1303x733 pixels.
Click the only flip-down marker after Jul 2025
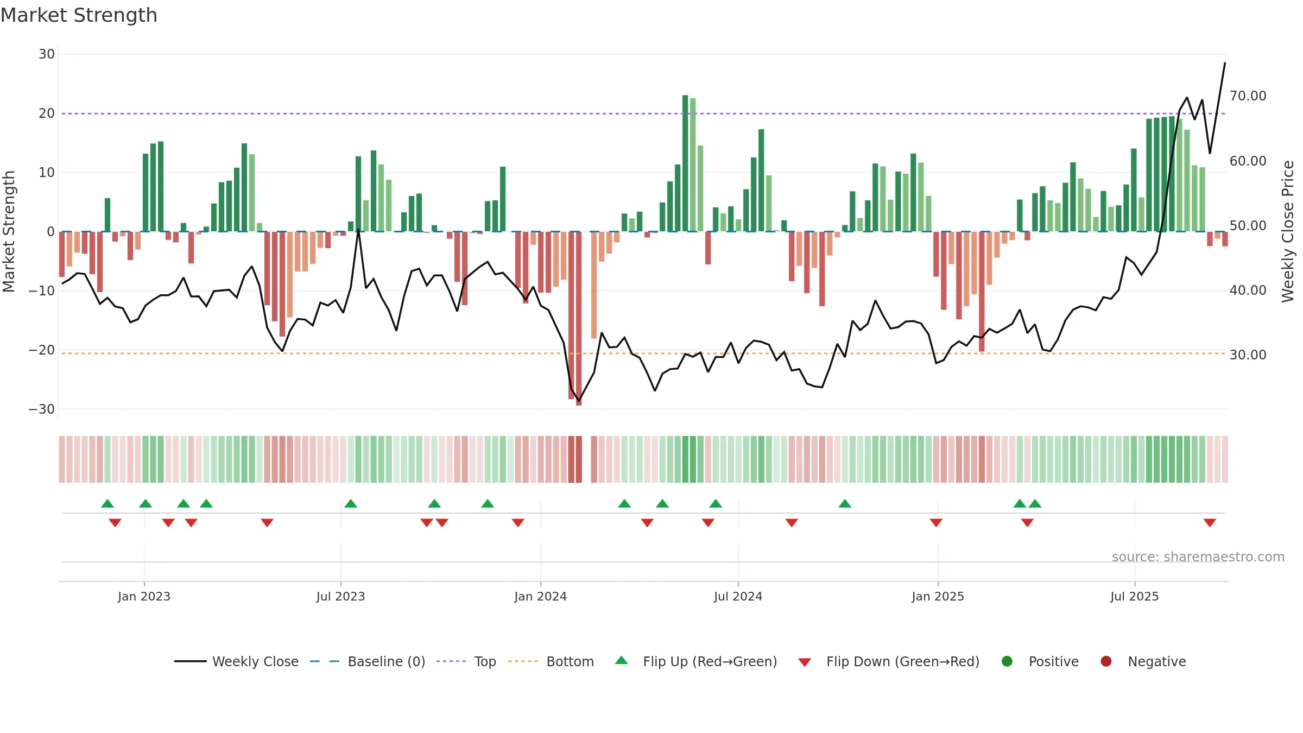tap(1210, 522)
